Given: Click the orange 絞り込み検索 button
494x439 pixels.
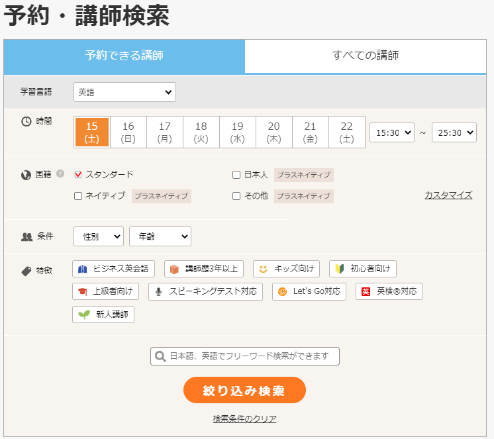Looking at the screenshot, I should [244, 391].
